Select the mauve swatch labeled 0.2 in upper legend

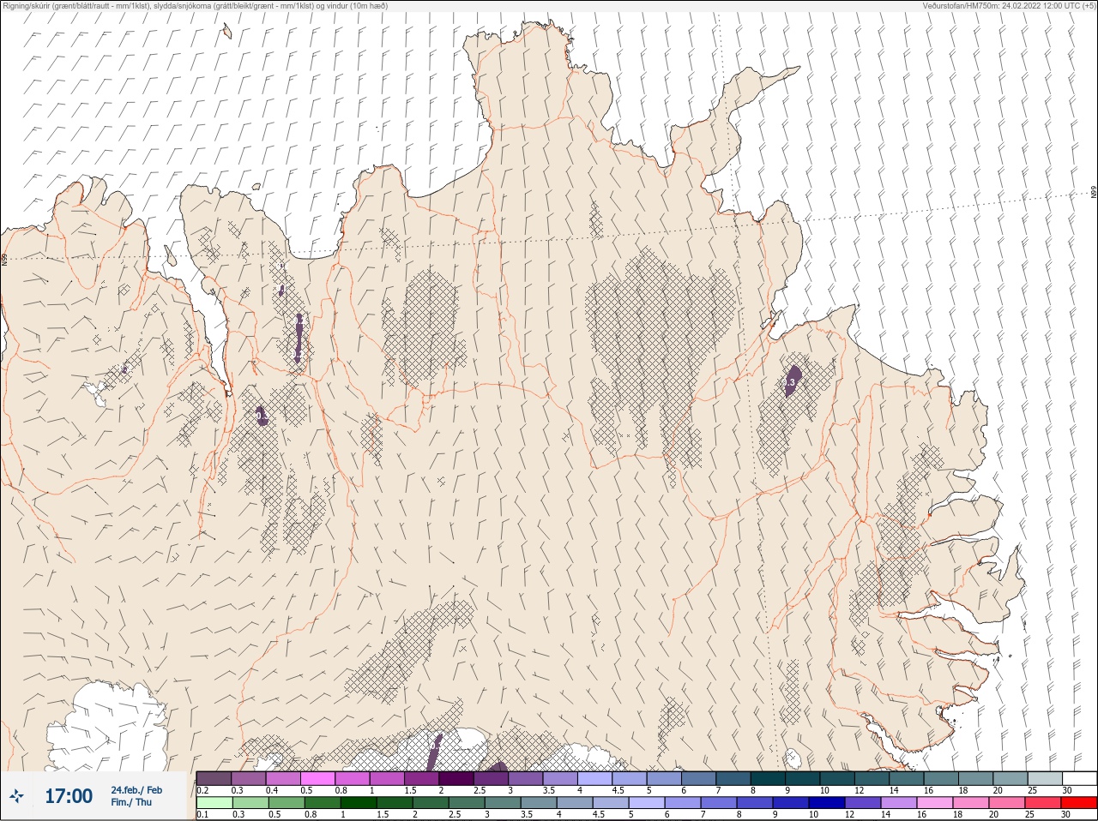tap(214, 778)
